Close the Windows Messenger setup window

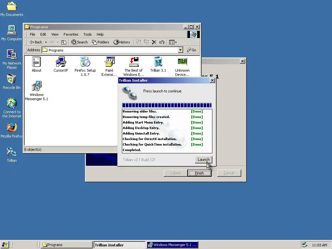[x=243, y=61]
